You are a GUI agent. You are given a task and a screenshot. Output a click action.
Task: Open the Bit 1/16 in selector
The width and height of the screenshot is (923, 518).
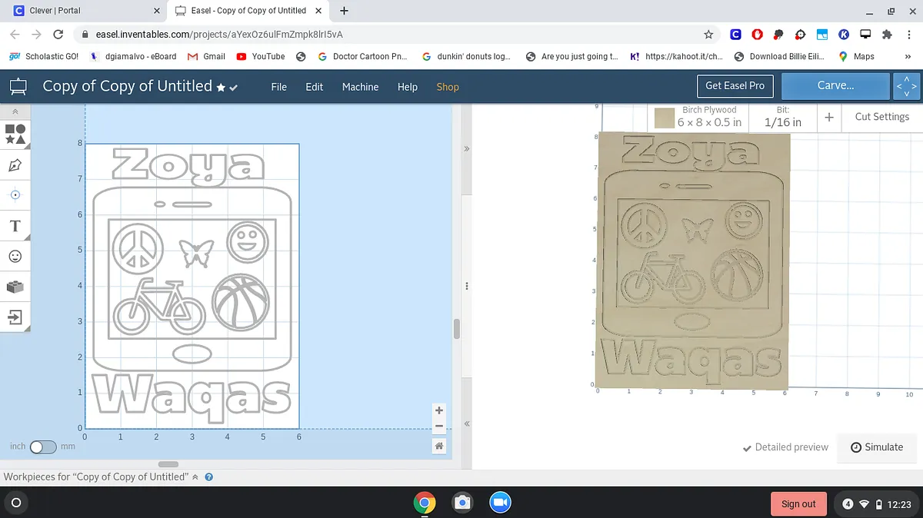click(x=783, y=117)
